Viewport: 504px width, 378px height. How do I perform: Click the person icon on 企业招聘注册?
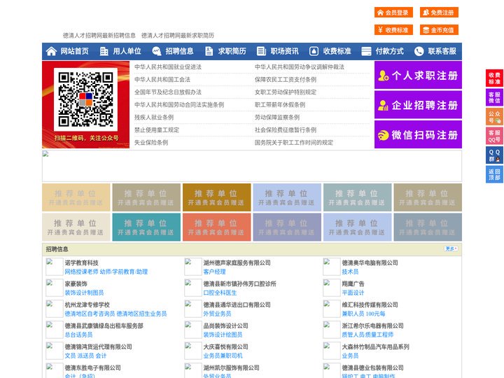click(383, 105)
